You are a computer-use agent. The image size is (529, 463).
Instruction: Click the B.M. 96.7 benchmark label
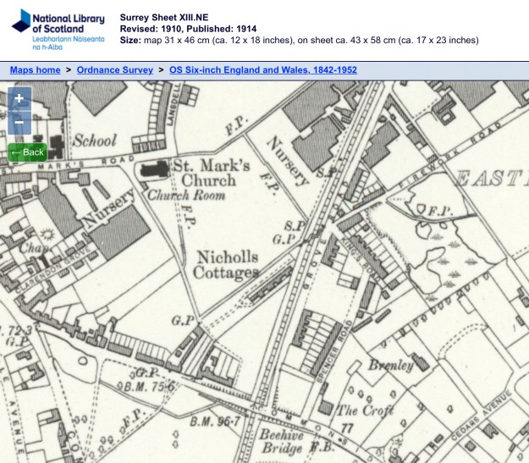pos(215,421)
